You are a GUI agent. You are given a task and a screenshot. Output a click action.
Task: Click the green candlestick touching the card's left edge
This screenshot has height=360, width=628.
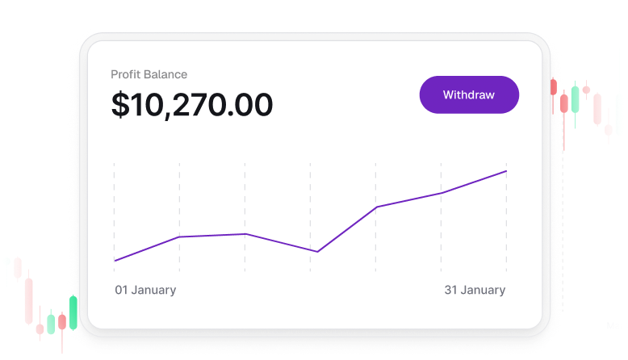pos(73,312)
